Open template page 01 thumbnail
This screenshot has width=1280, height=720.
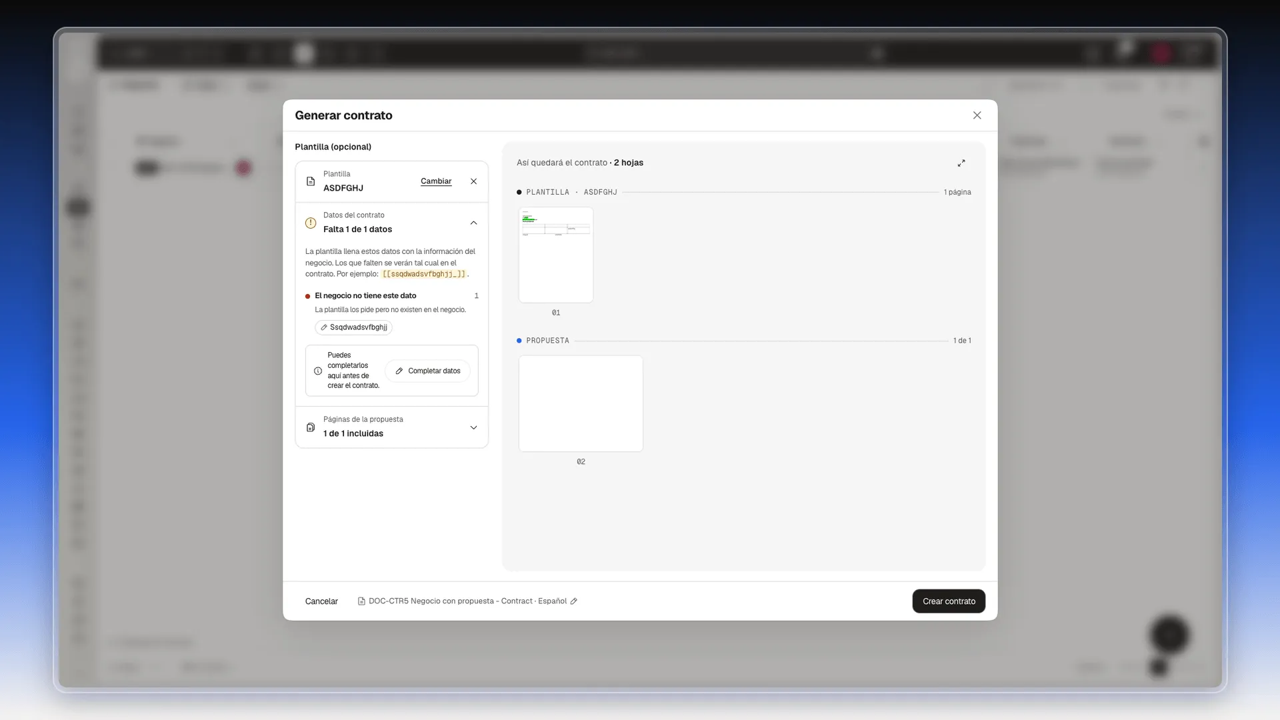pyautogui.click(x=556, y=255)
